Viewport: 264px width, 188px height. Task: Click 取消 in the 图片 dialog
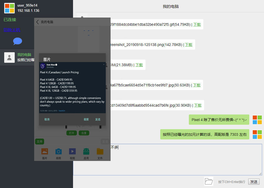coord(47,119)
